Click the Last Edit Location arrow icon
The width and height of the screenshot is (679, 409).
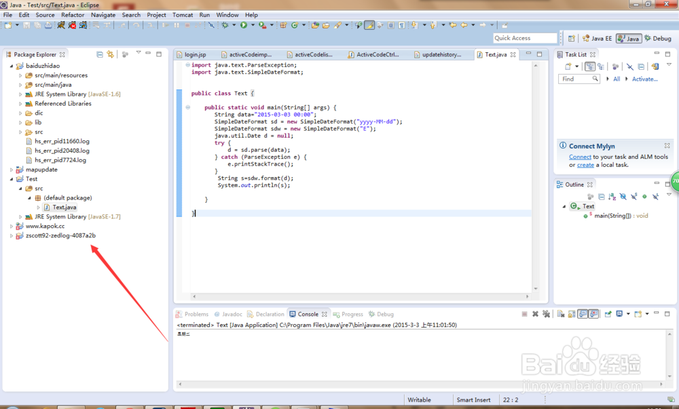pos(453,25)
